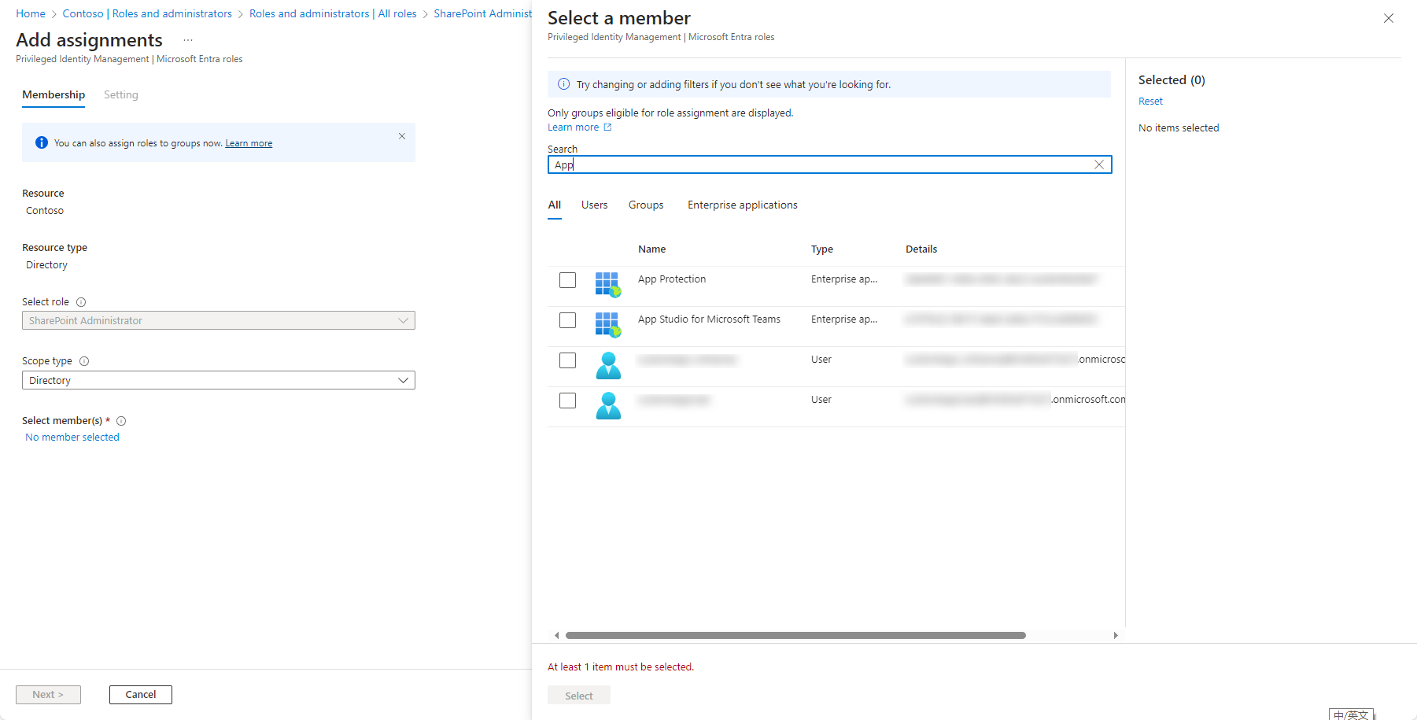Check the App Protection checkbox
This screenshot has width=1417, height=720.
pos(567,280)
